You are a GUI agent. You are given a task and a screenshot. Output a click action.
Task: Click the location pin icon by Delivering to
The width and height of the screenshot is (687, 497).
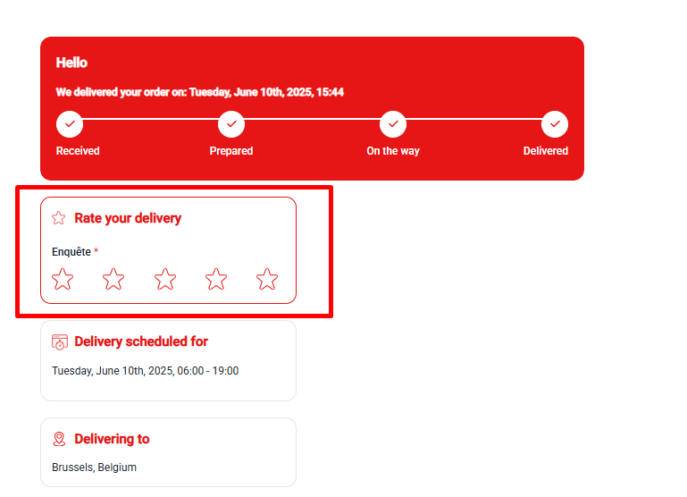[59, 439]
